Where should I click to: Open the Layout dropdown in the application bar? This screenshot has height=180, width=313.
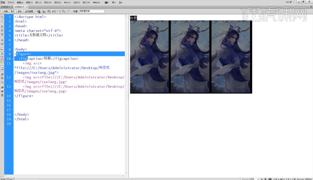coord(107,3)
